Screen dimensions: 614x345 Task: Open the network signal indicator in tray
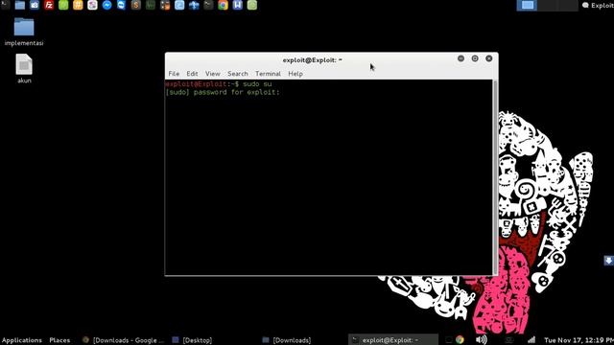[x=531, y=339]
